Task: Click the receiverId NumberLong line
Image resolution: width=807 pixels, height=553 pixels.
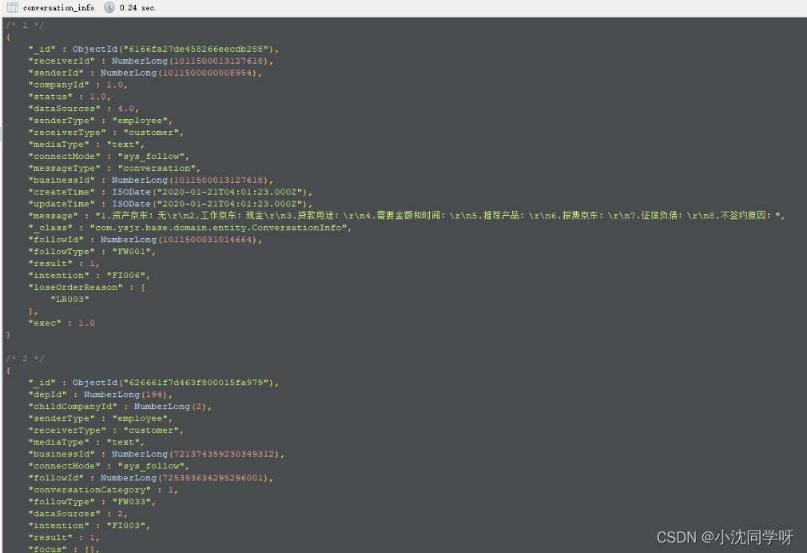Action: click(151, 61)
